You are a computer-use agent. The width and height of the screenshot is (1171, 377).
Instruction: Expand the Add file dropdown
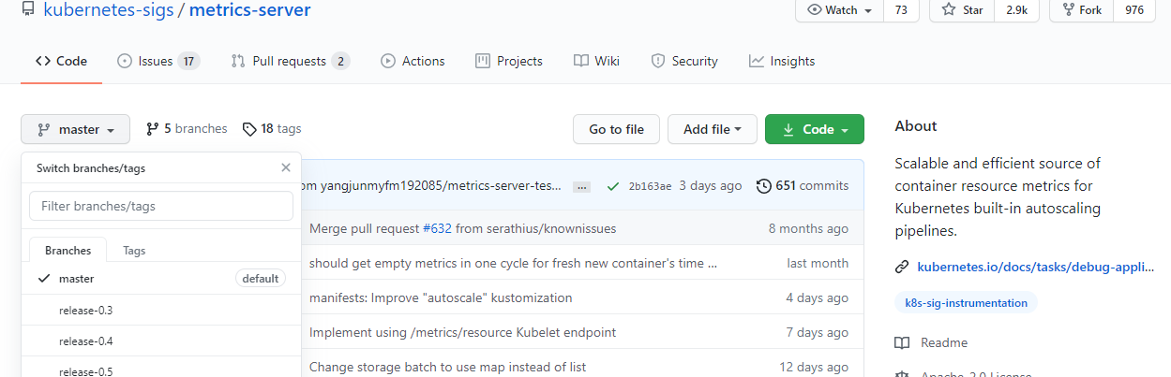712,129
